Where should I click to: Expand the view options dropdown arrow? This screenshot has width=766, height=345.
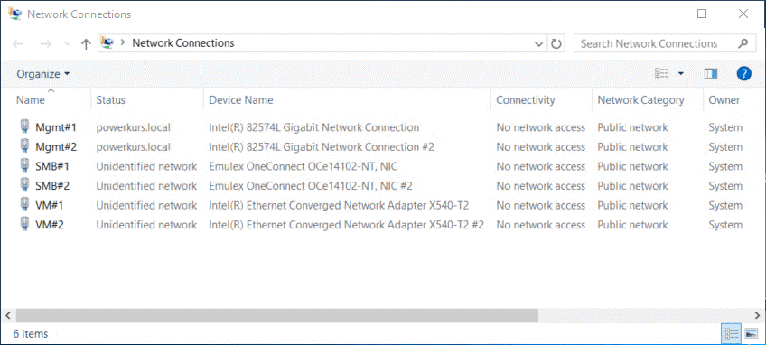coord(681,74)
